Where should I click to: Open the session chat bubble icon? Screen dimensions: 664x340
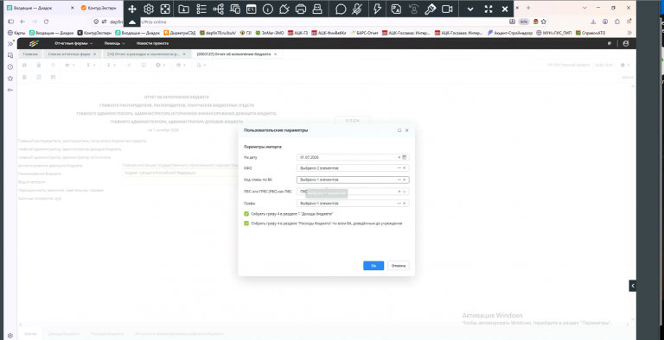click(341, 9)
